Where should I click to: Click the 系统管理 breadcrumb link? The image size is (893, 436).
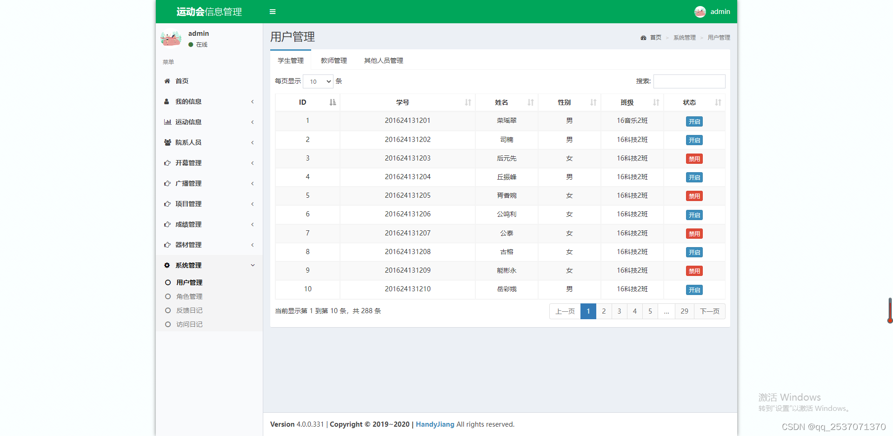[685, 38]
